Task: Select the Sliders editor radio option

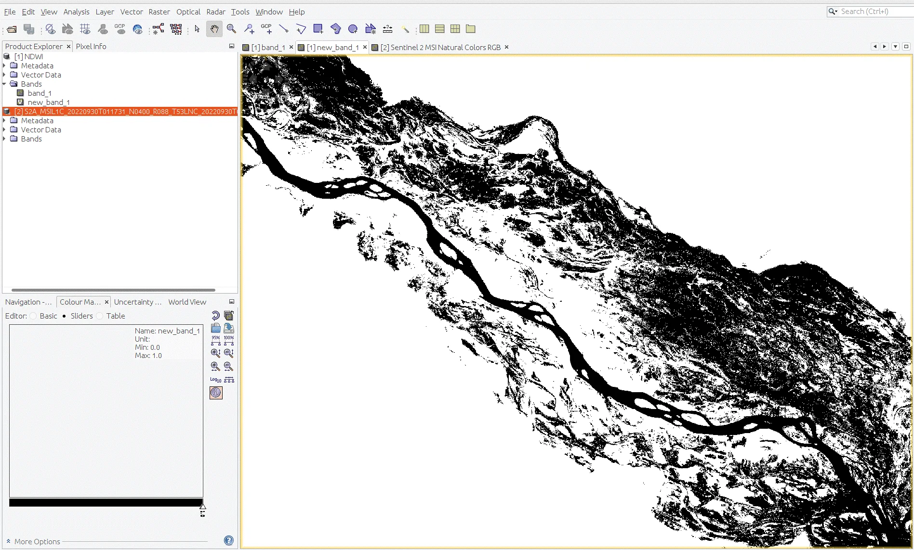Action: coord(64,316)
